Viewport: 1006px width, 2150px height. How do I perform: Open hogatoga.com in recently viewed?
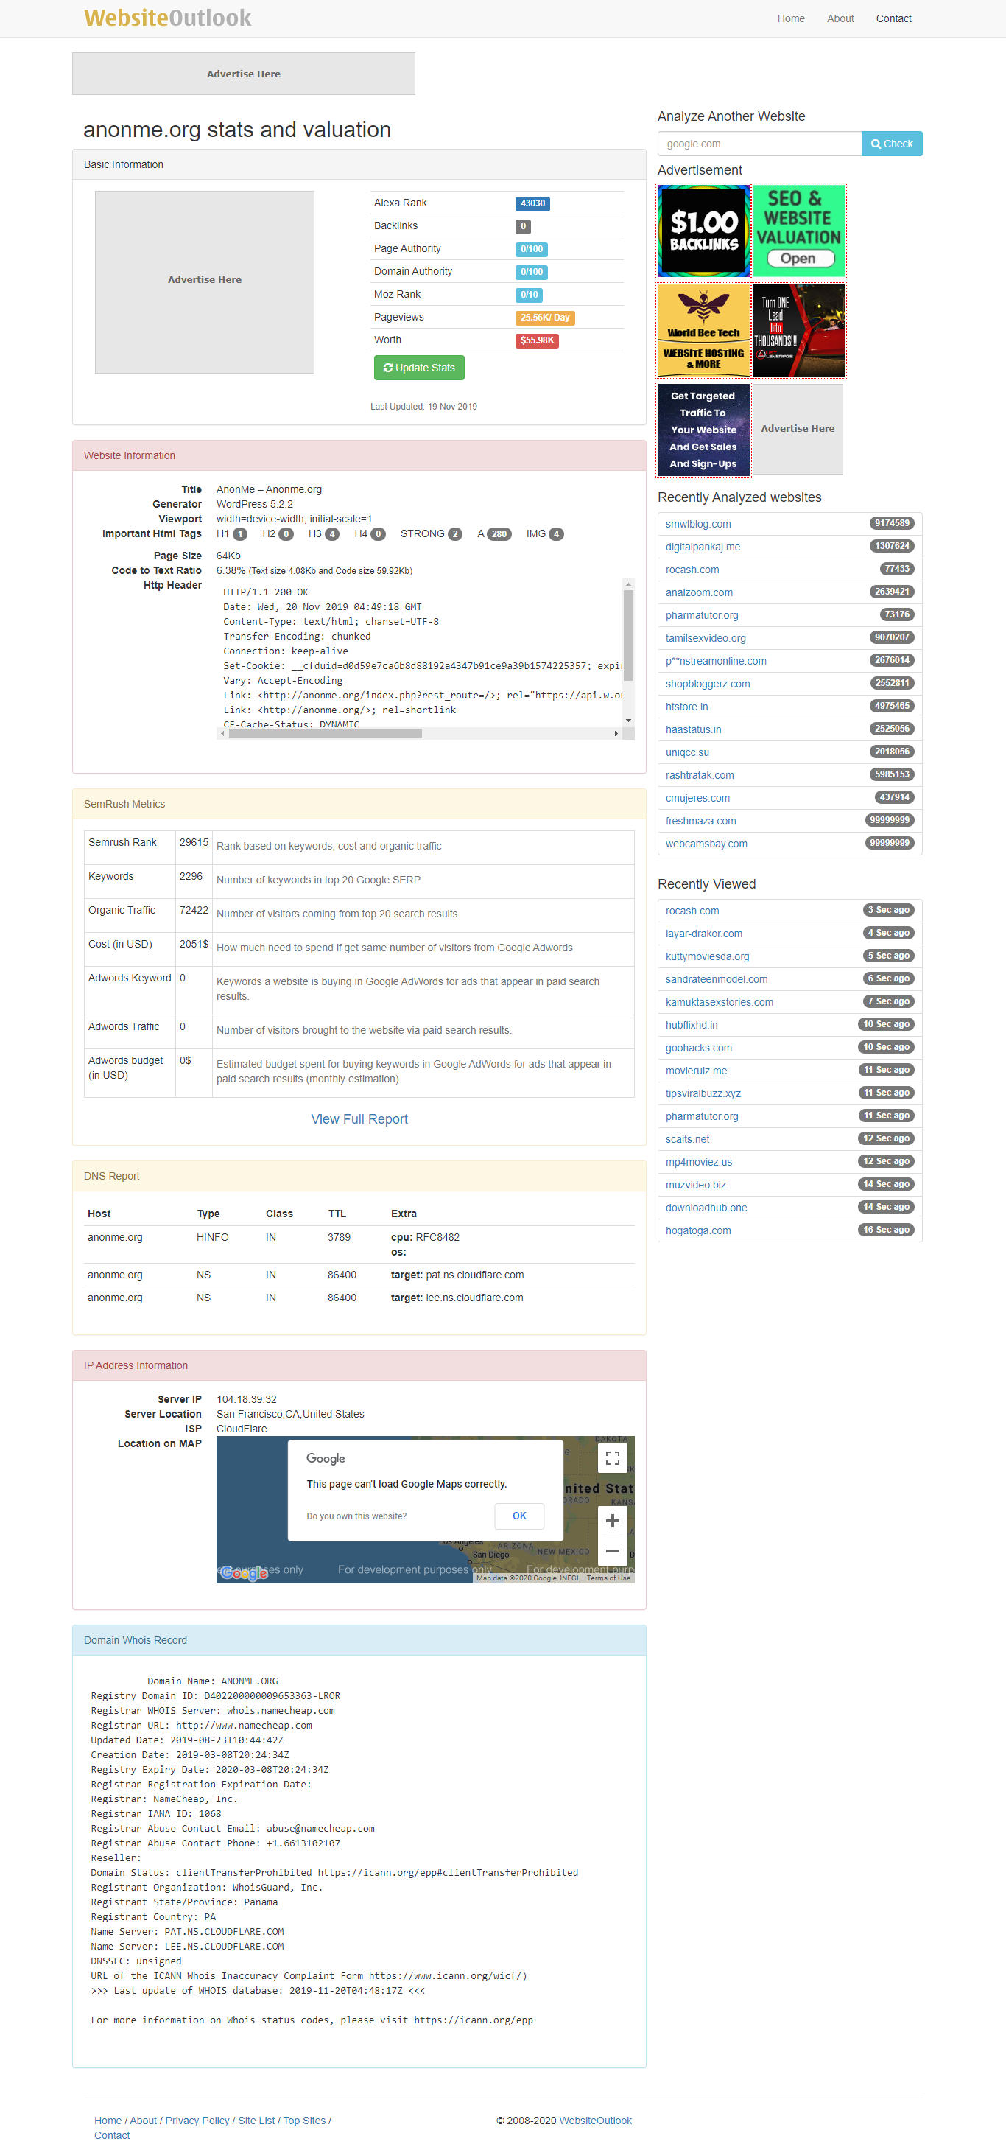point(697,1230)
